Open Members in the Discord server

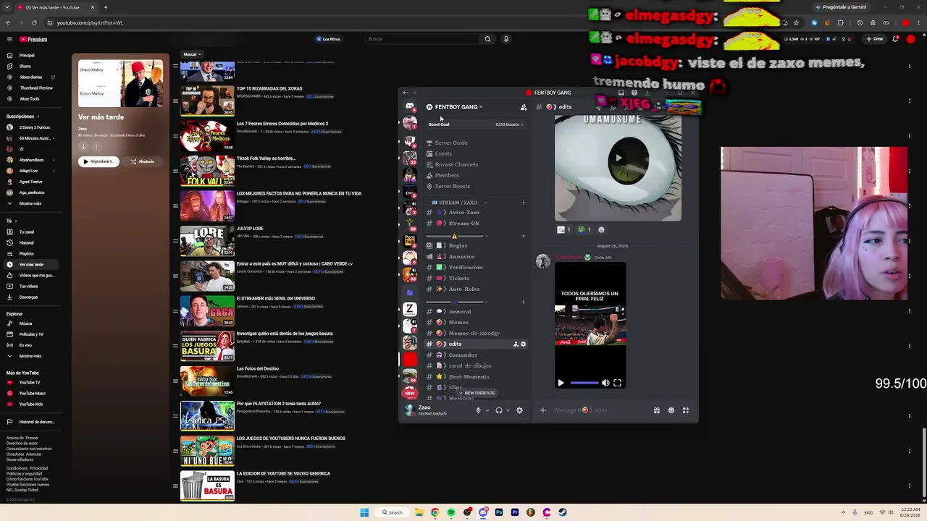pyautogui.click(x=447, y=175)
